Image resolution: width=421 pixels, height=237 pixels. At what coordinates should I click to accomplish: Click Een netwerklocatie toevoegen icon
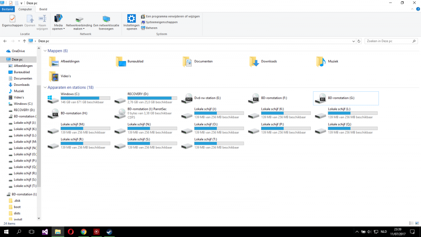coord(106,19)
